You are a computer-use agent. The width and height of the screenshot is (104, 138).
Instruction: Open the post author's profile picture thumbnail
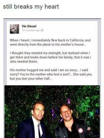tap(14, 29)
